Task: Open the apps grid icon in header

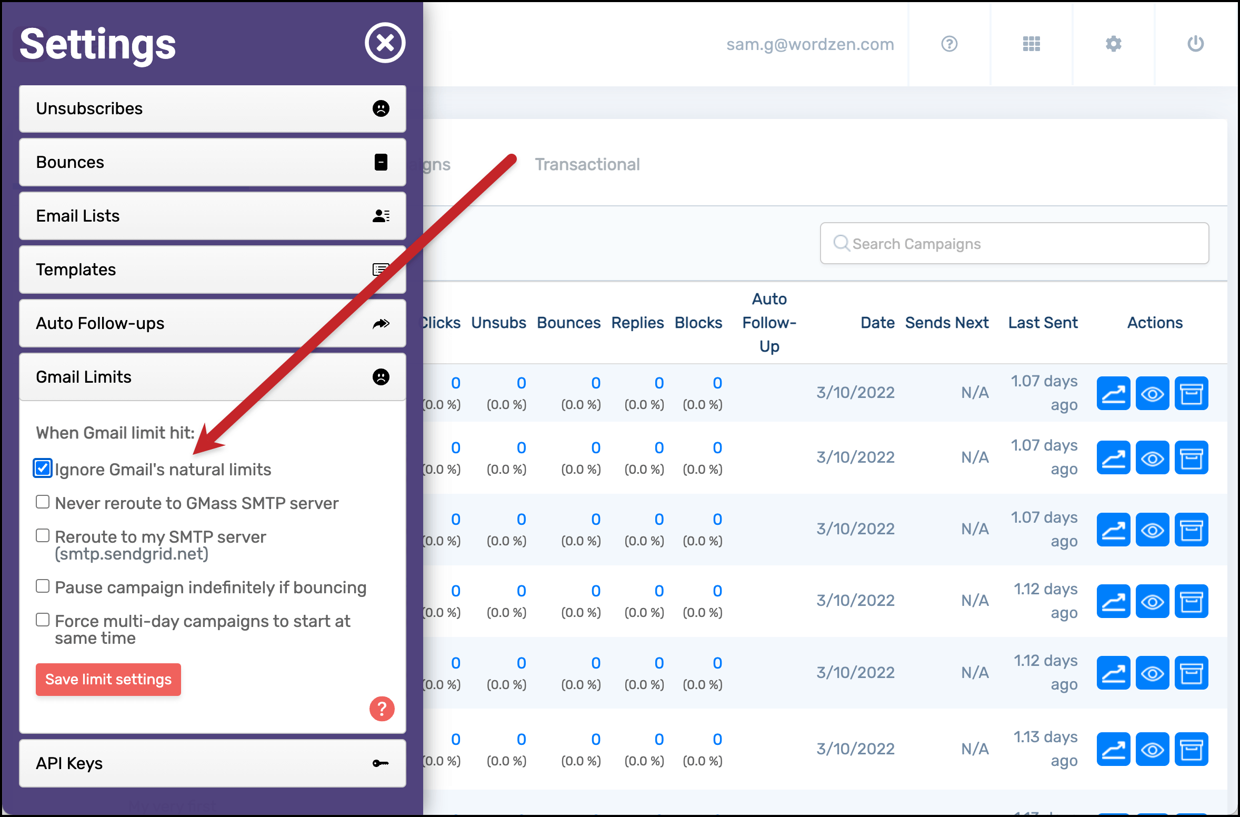Action: point(1031,44)
